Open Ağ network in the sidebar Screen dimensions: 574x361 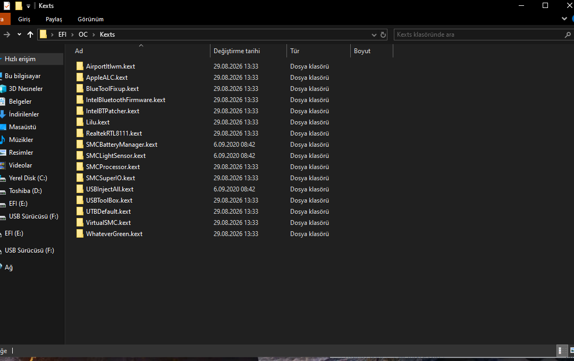pos(9,267)
